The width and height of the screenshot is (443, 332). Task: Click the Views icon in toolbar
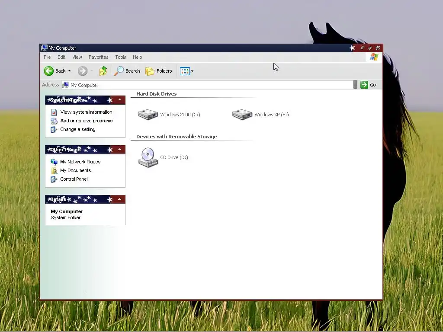185,71
